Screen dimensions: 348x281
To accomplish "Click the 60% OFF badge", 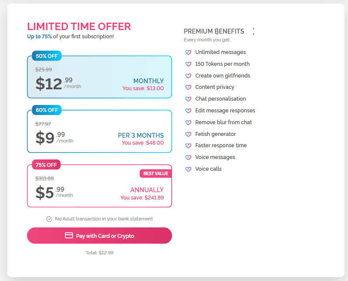I will (47, 110).
